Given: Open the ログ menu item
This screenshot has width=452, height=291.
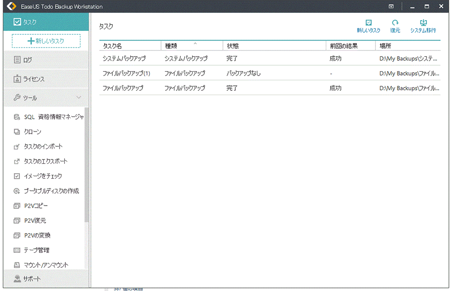Looking at the screenshot, I should pyautogui.click(x=46, y=60).
